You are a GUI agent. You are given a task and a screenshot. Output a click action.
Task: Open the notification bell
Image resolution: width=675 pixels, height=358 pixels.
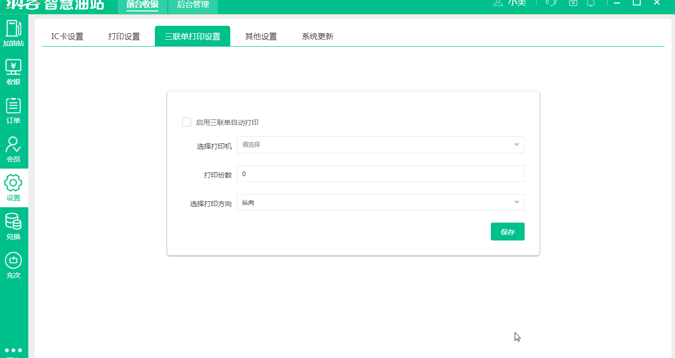[x=590, y=3]
